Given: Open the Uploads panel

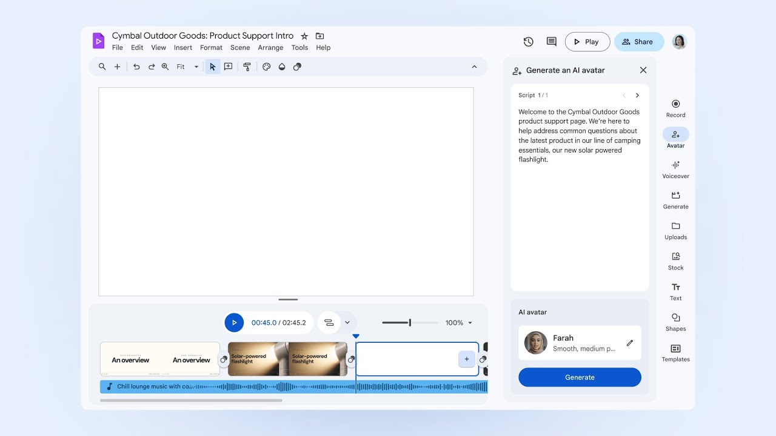Looking at the screenshot, I should coord(675,230).
